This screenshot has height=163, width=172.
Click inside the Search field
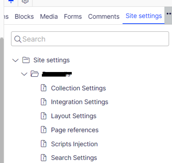90,39
